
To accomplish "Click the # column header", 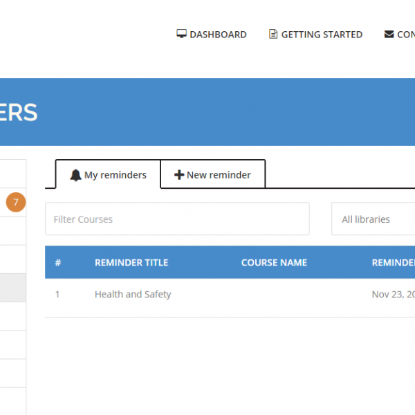I will tap(58, 263).
